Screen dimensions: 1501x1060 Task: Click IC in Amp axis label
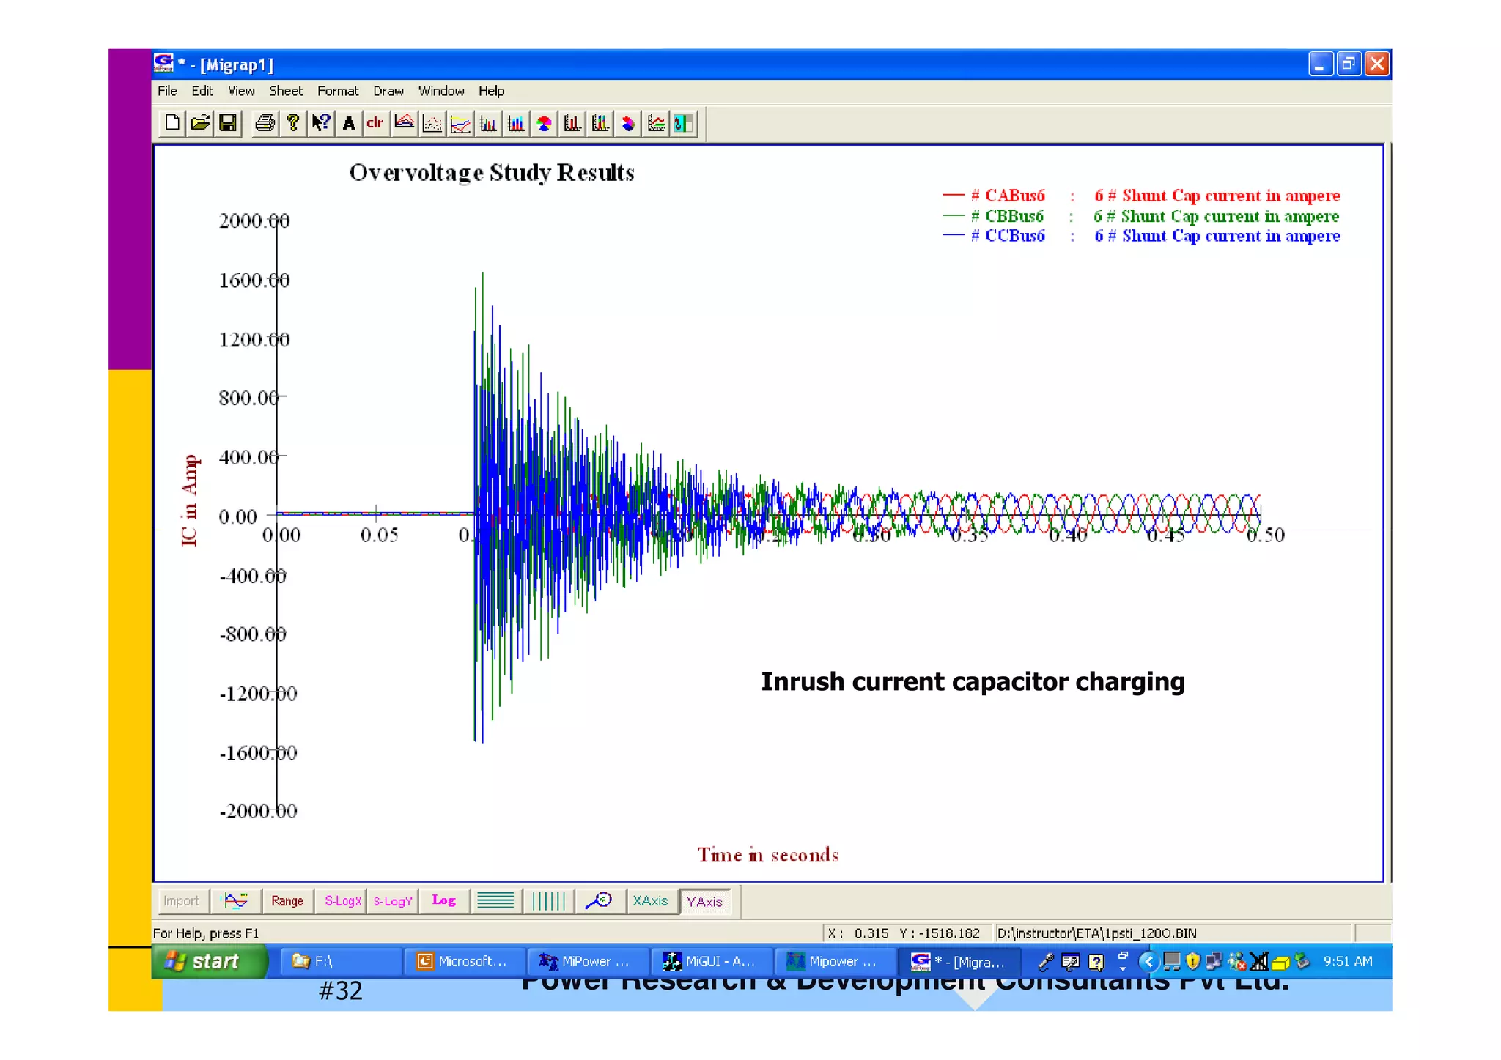click(x=189, y=500)
